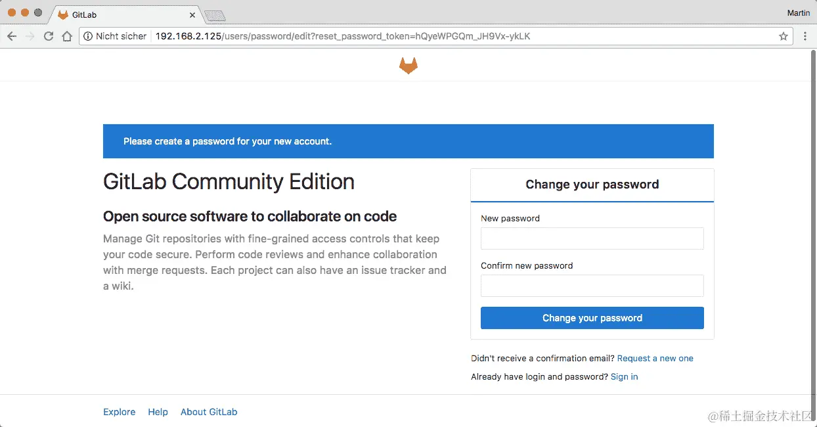Click the New password field
This screenshot has width=817, height=427.
coord(592,238)
